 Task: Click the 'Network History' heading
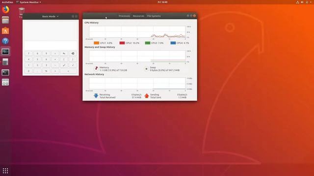[94, 74]
